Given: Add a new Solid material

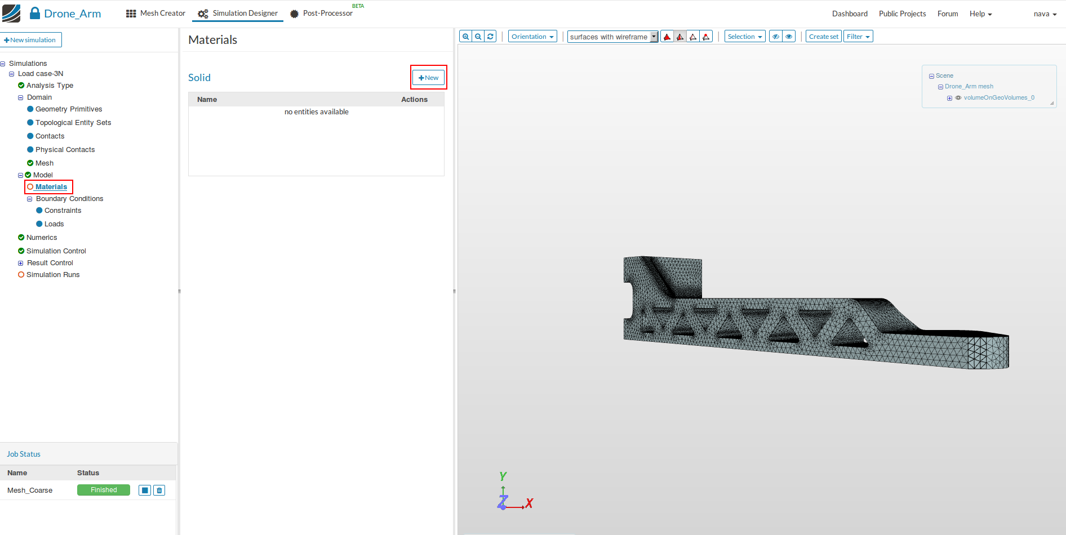Looking at the screenshot, I should click(x=428, y=78).
